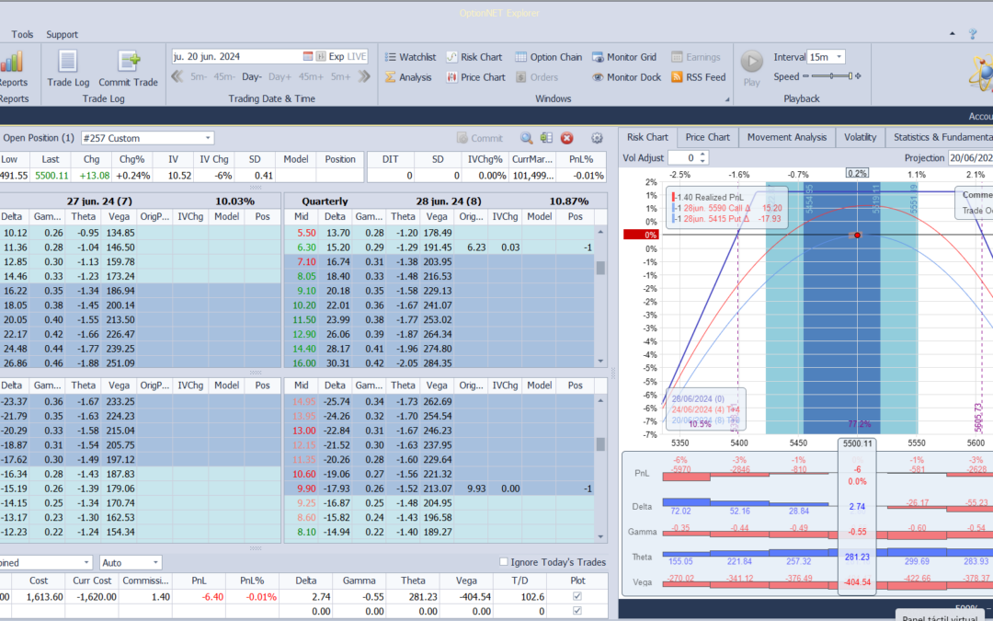Step forward with the double-right arrow

click(363, 77)
